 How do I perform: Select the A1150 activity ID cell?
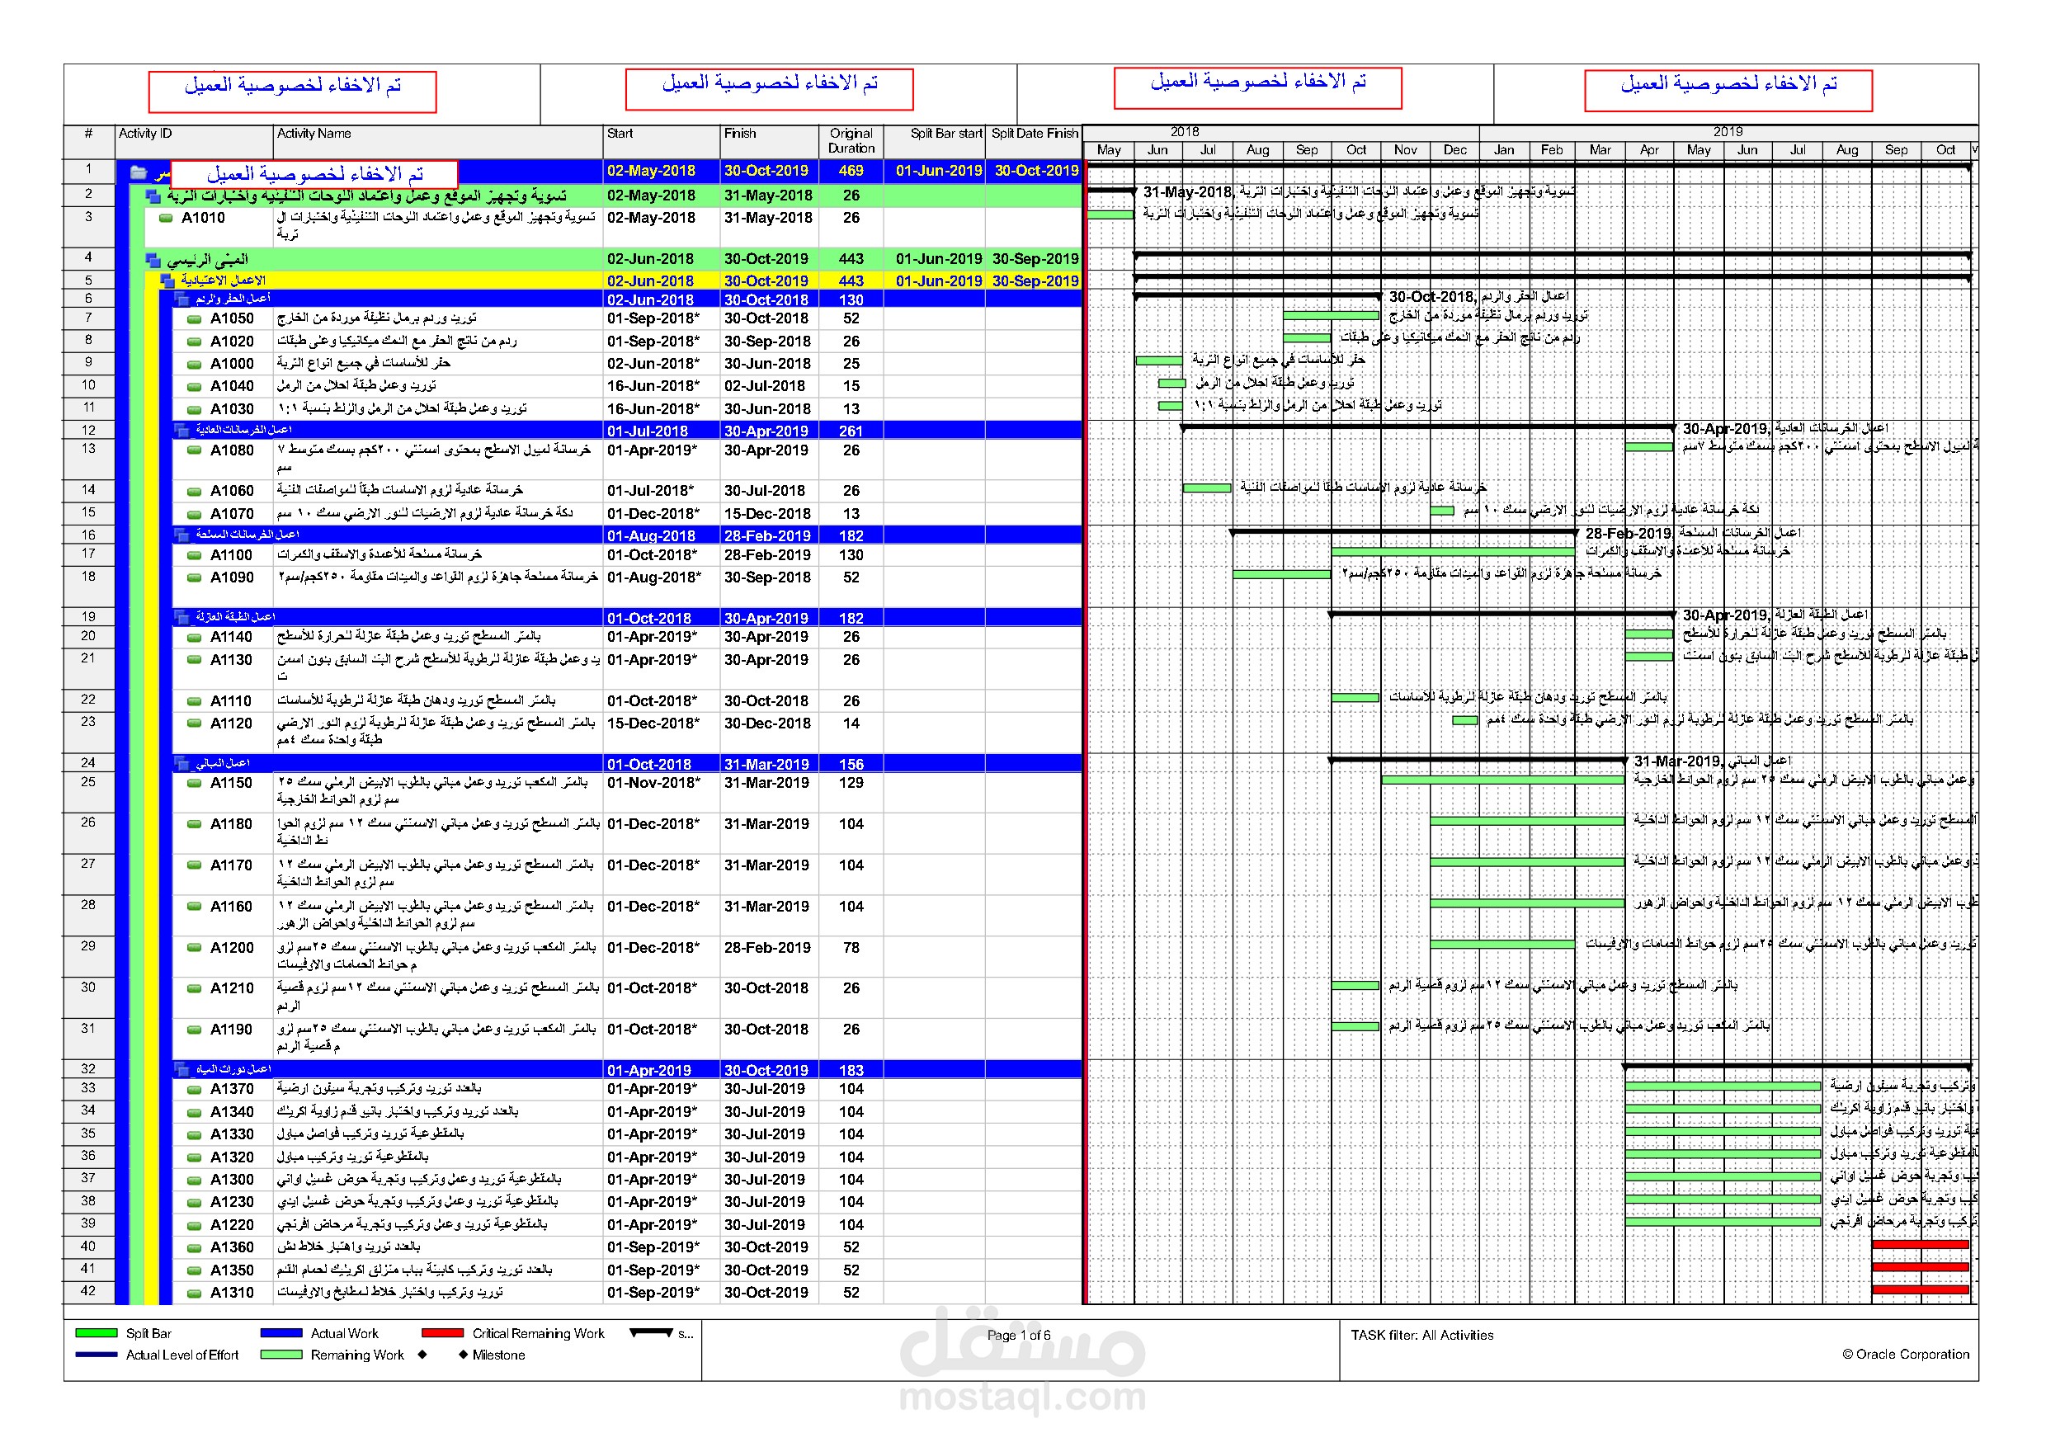(x=232, y=783)
